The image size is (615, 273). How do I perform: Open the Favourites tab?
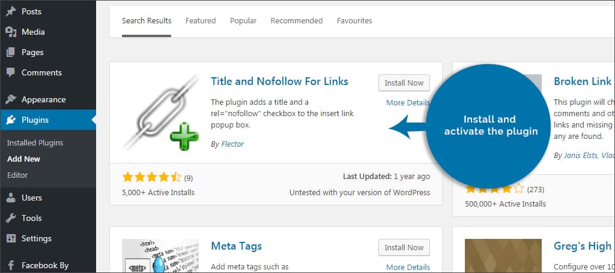coord(354,20)
